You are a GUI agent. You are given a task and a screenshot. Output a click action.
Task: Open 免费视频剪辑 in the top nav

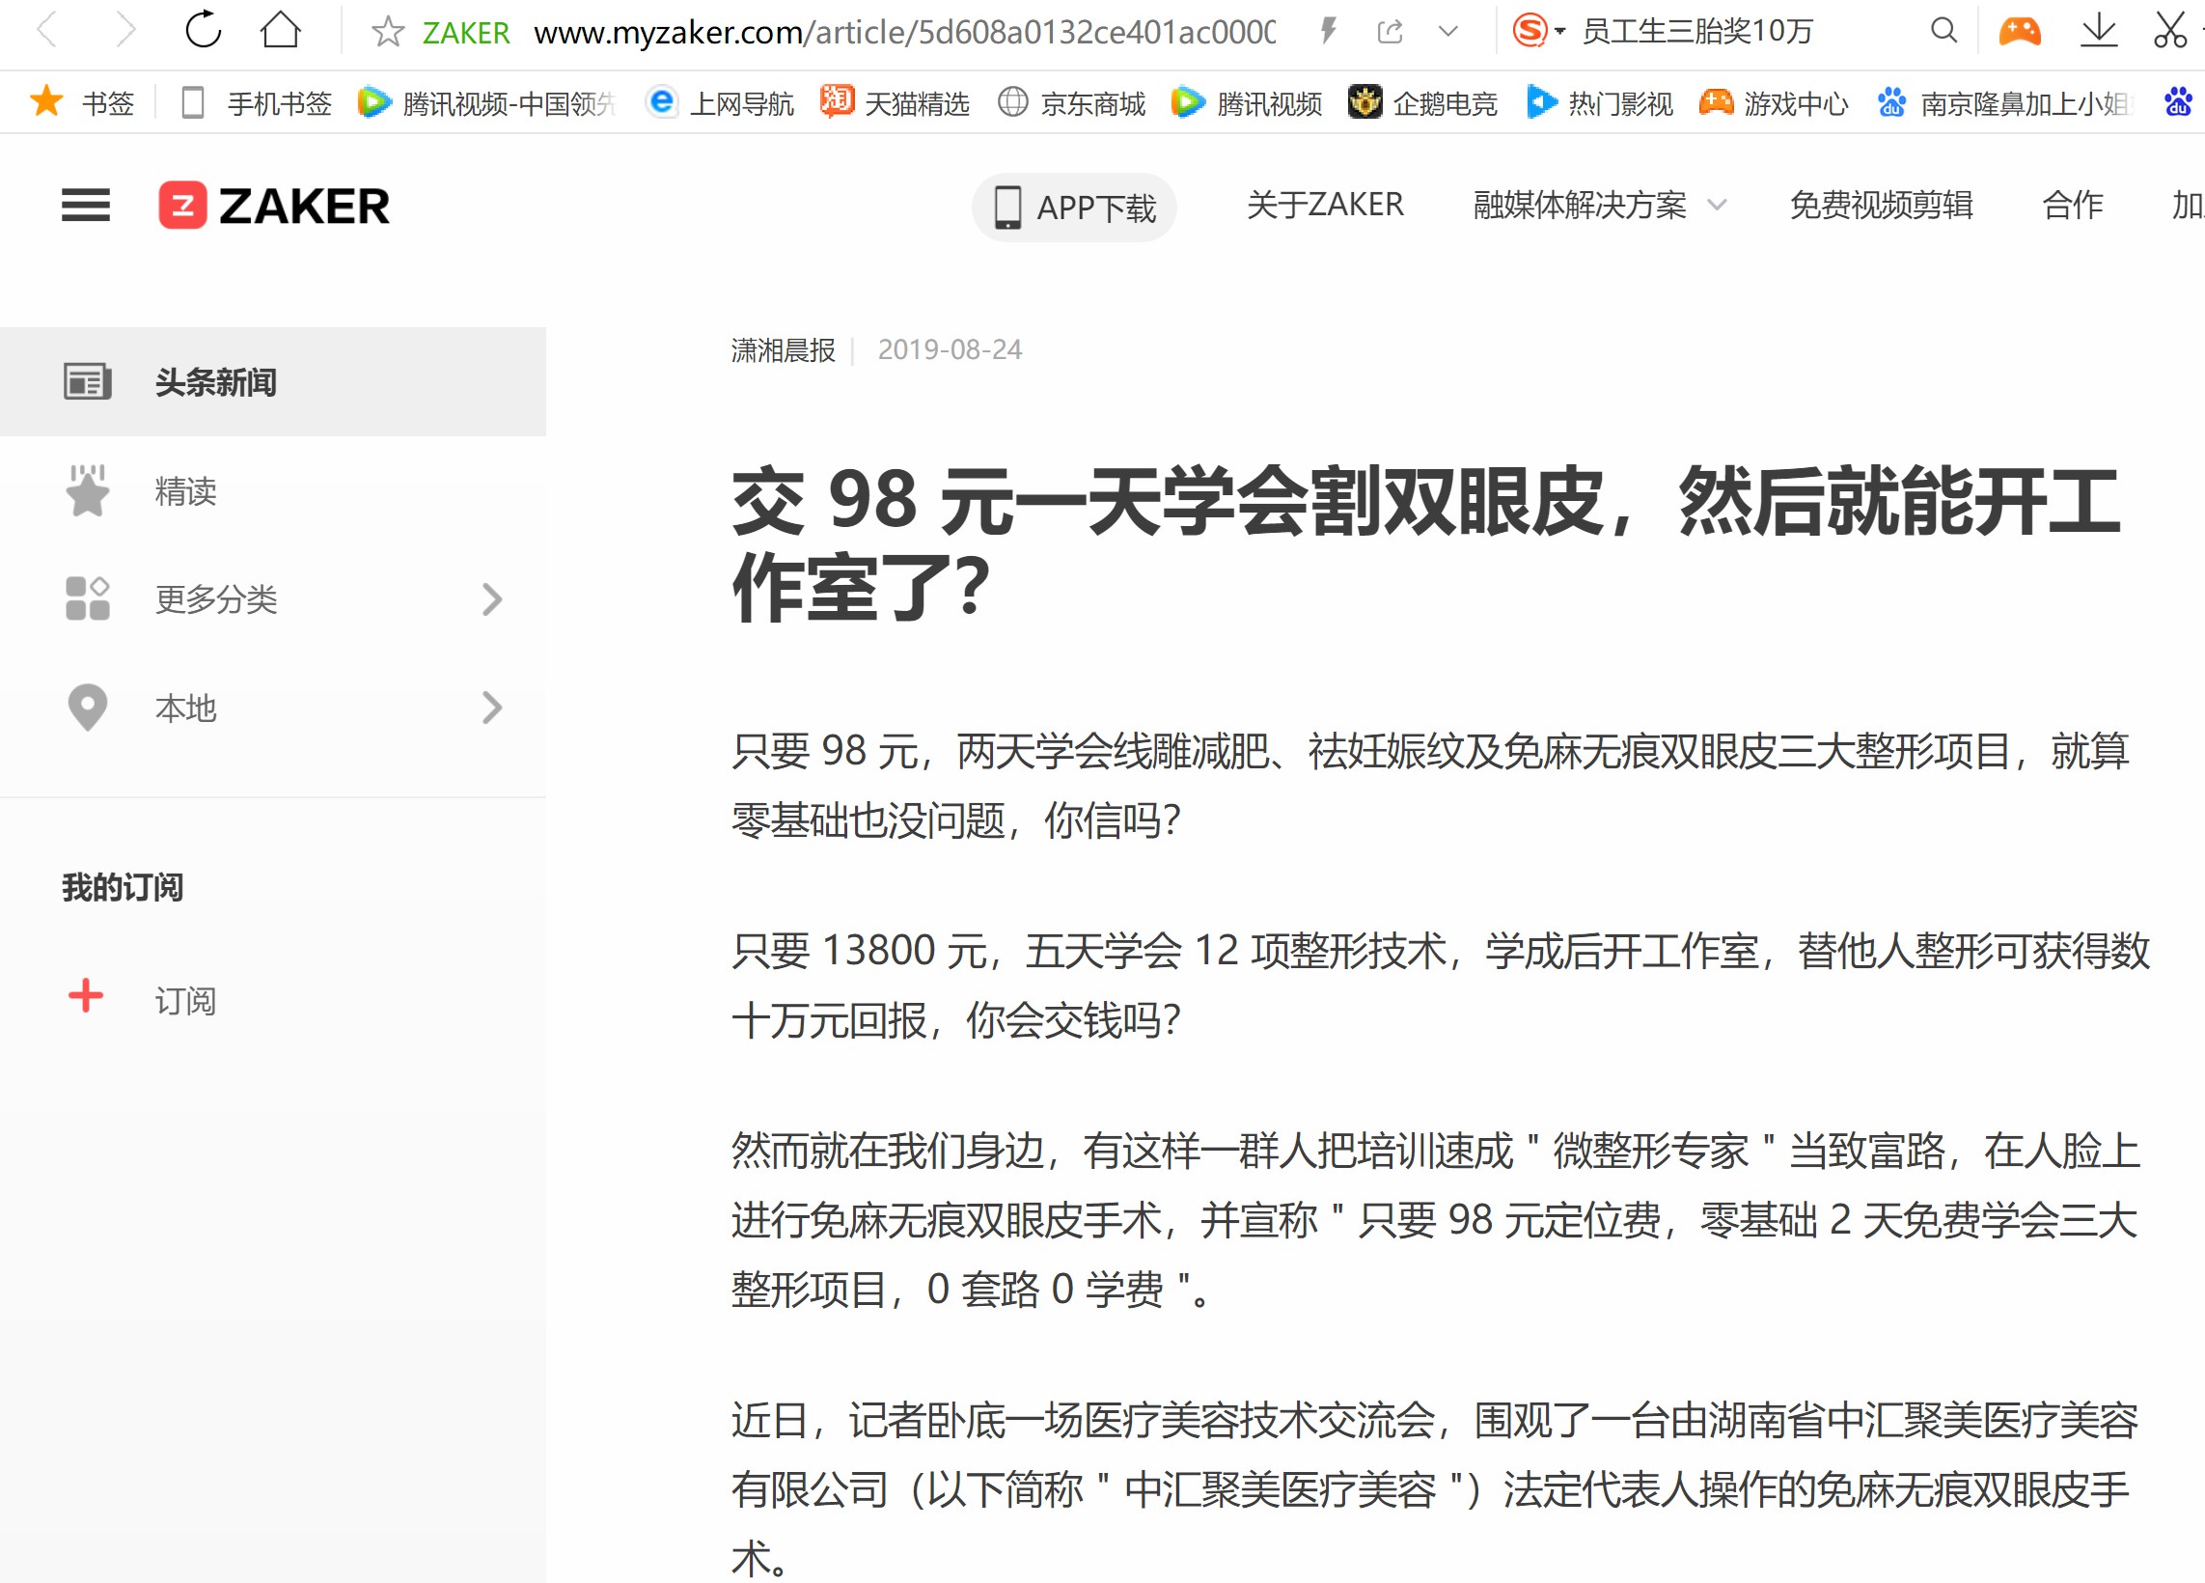1882,206
